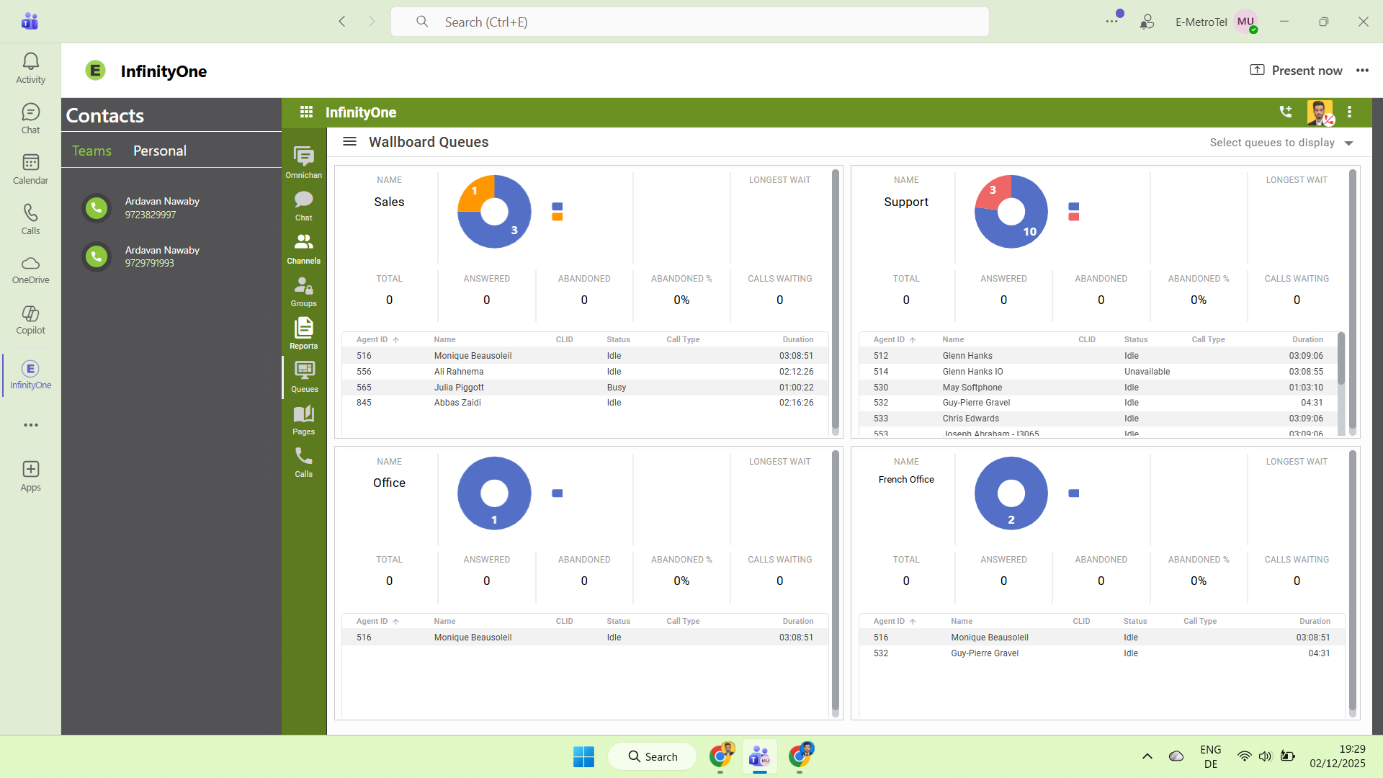Open the InfinityOne app grid launcher
This screenshot has width=1383, height=778.
[306, 112]
